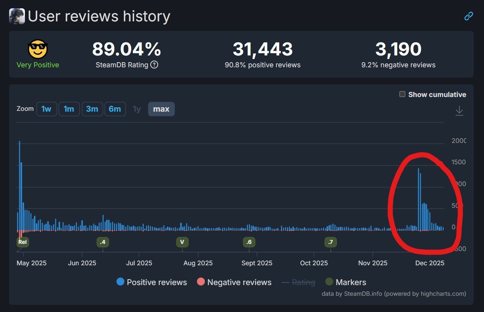Click the 3,190 negative review count
Screen dimensions: 484x312
click(398, 49)
